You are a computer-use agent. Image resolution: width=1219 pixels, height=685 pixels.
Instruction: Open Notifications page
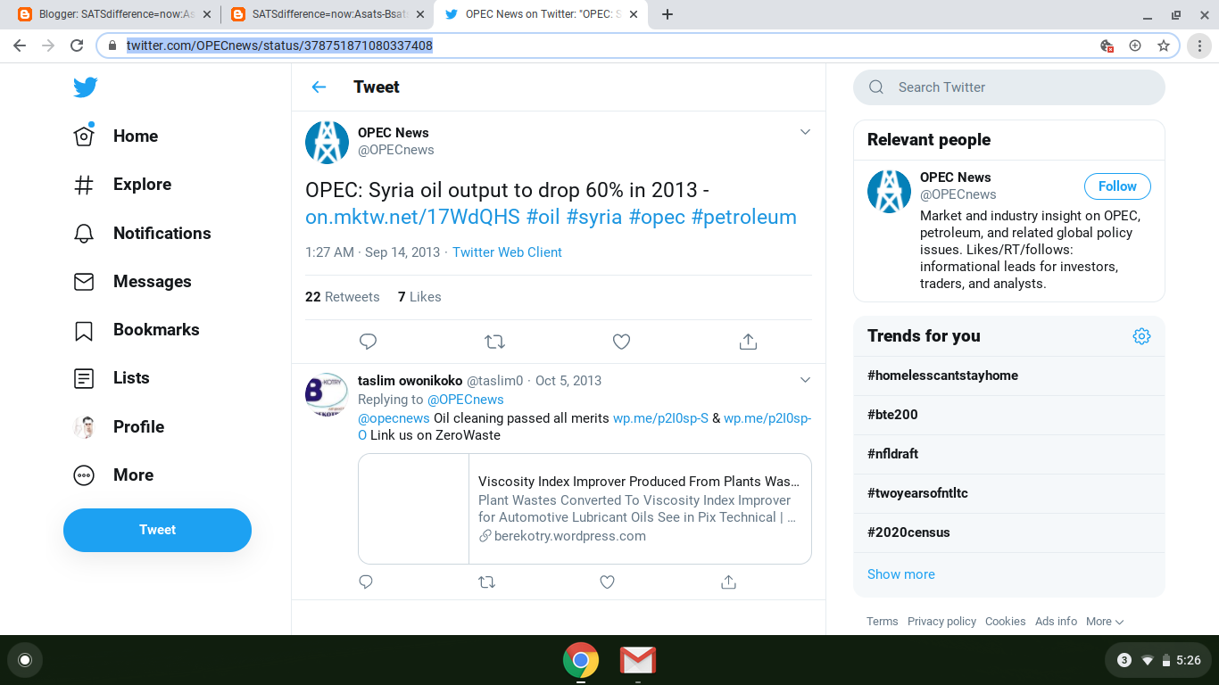[x=142, y=233]
